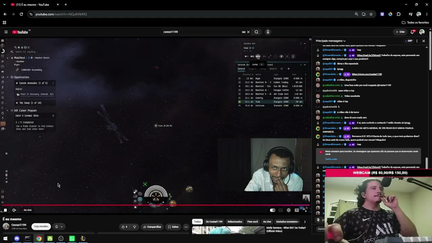This screenshot has width=432, height=243.
Task: Open live chat more options menu
Action: coord(417,41)
